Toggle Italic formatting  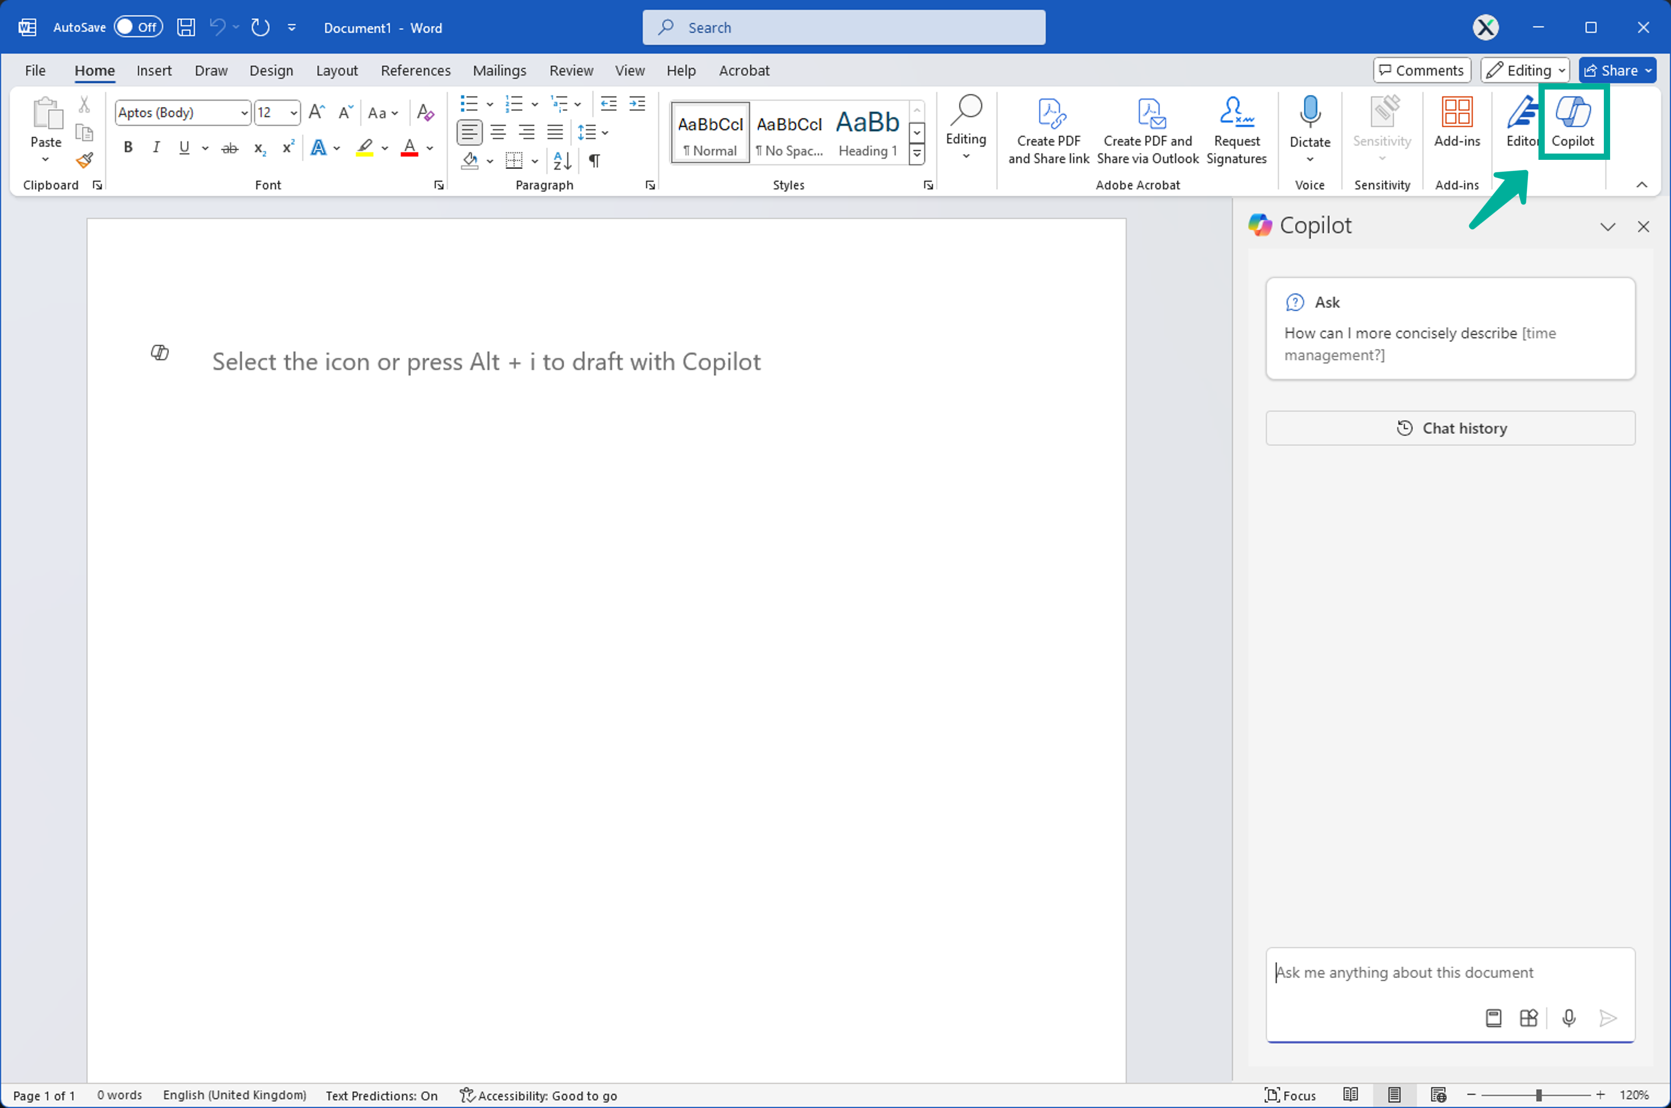pos(156,148)
